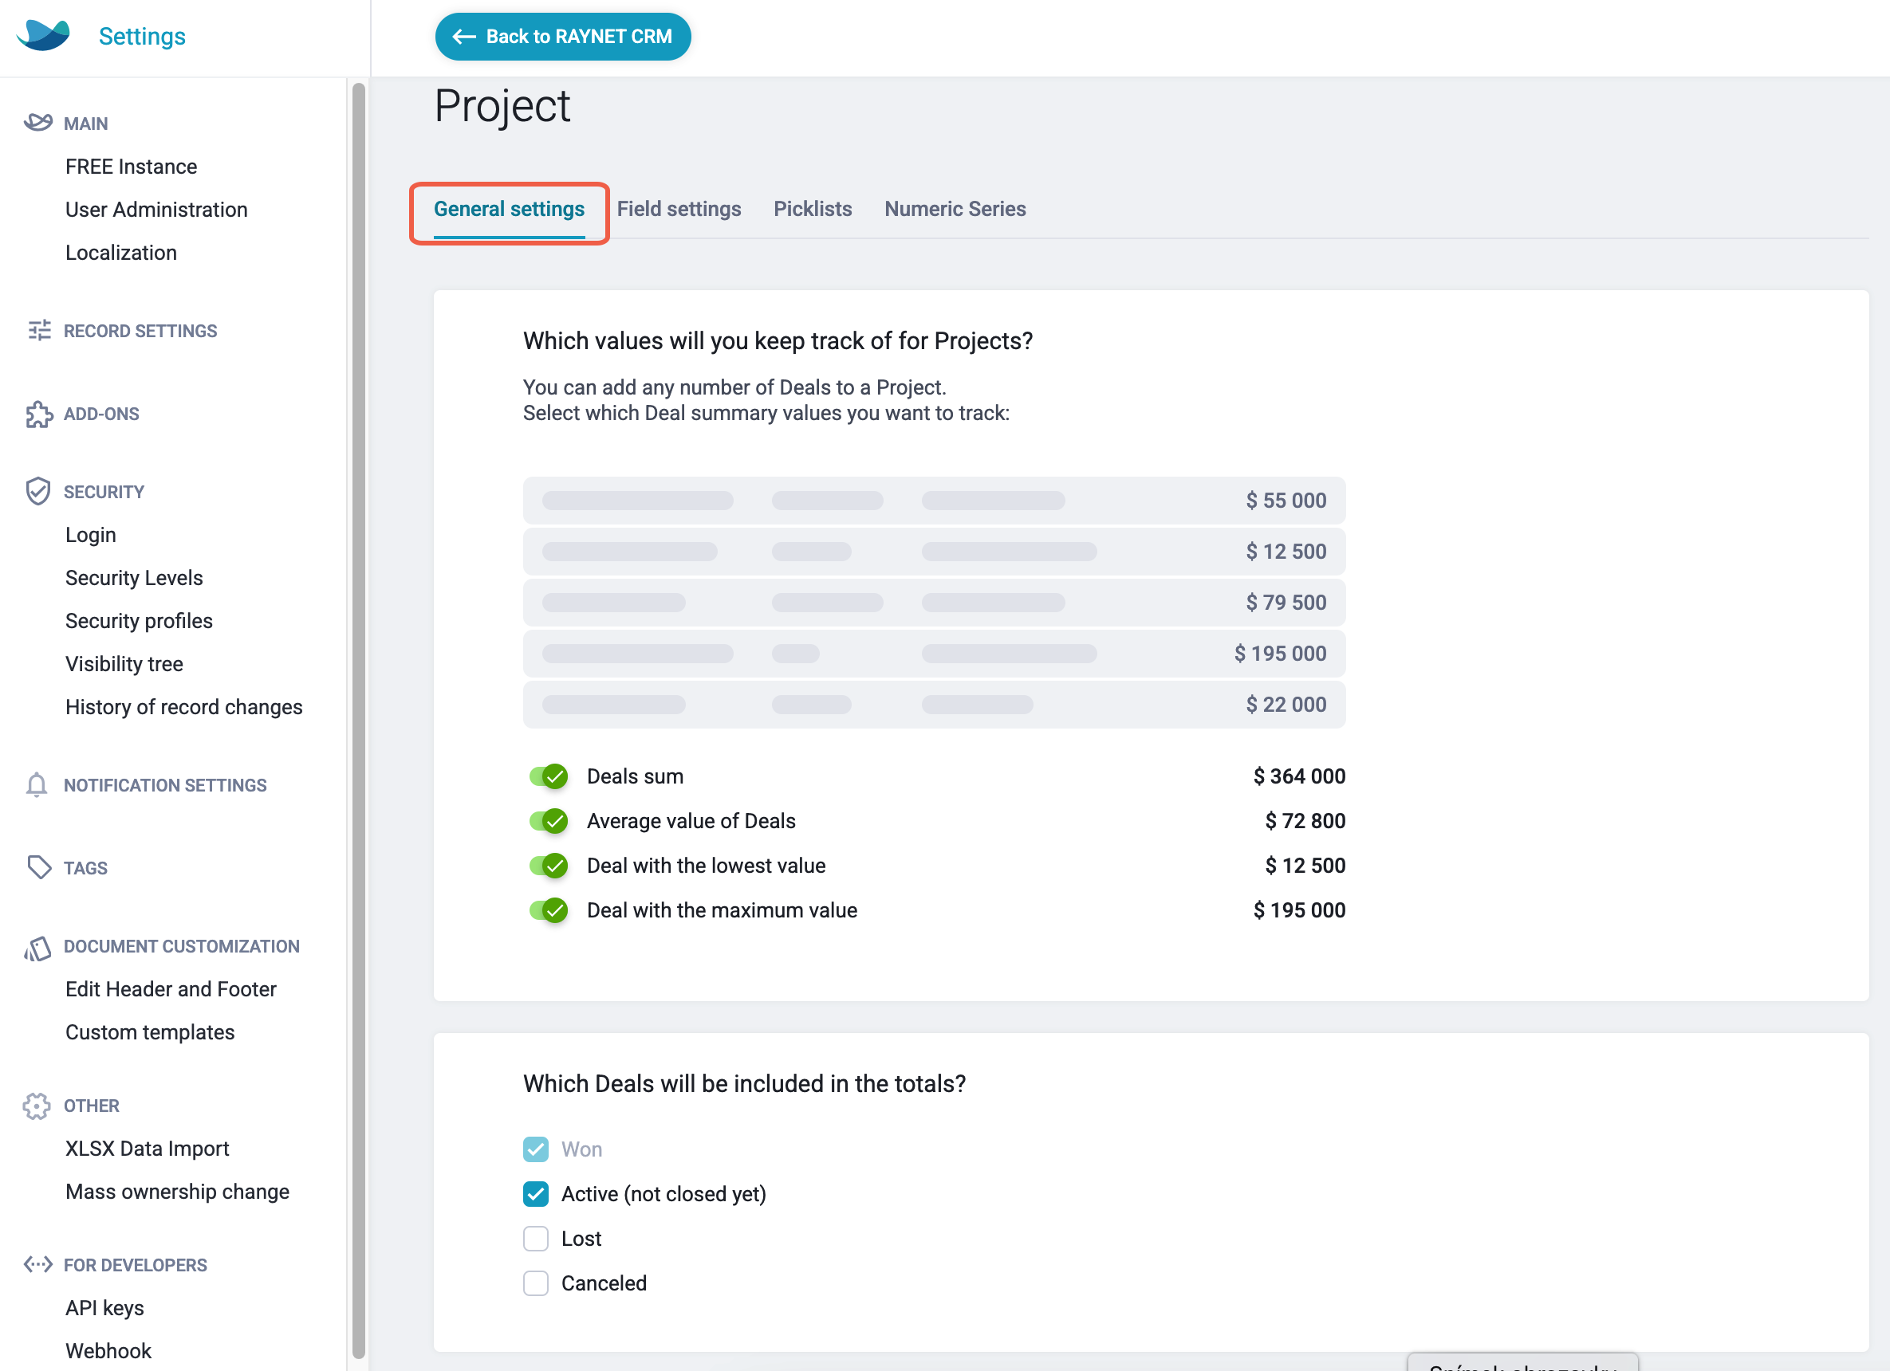Go back to RAYNET CRM
Image resolution: width=1890 pixels, height=1371 pixels.
[563, 37]
